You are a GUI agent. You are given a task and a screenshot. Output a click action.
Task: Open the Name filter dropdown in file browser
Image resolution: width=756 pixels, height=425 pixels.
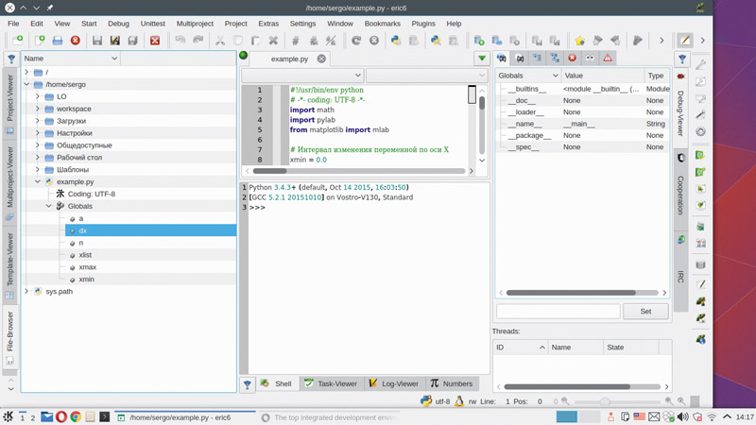(x=114, y=59)
